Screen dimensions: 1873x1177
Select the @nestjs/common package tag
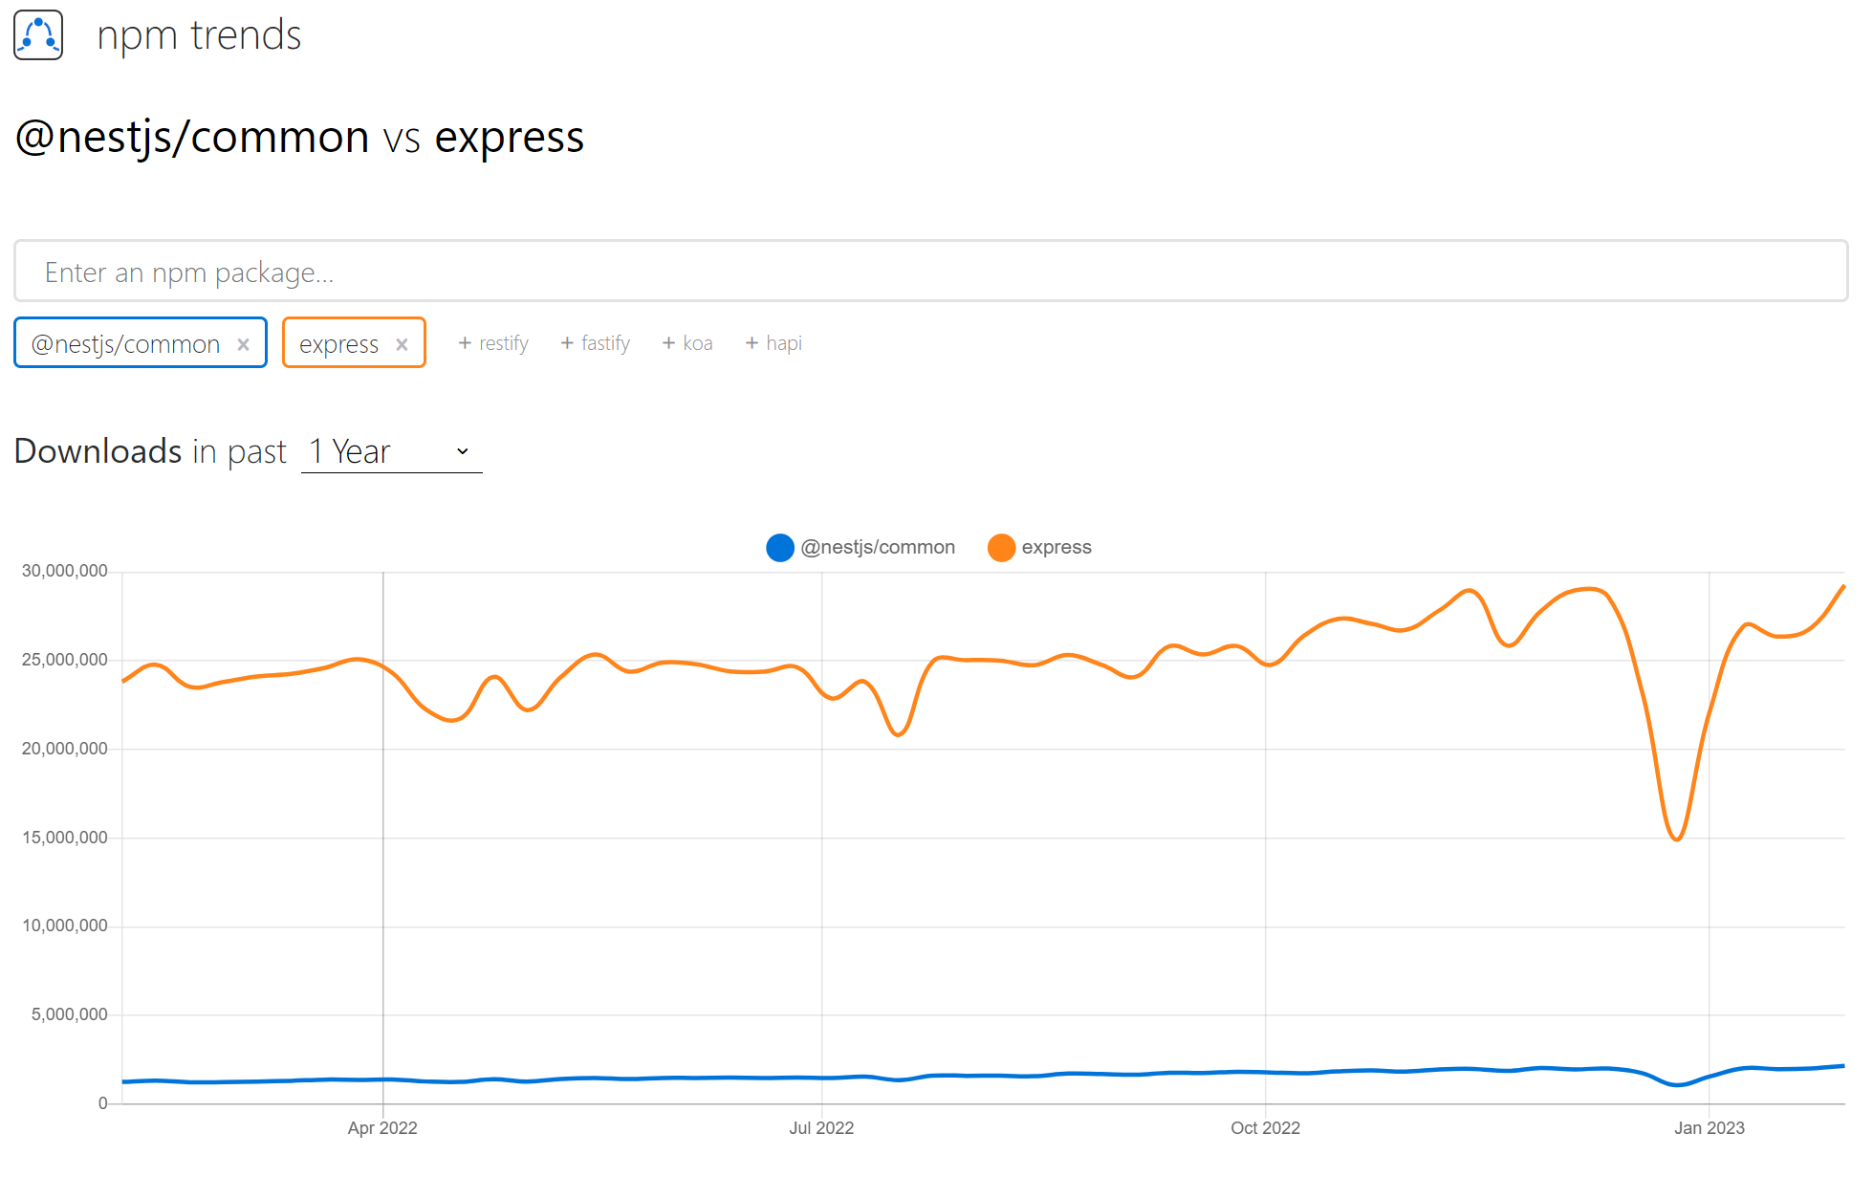[x=140, y=342]
